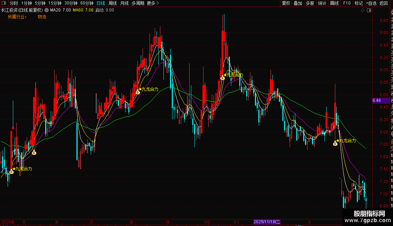Click the MA60: 7.06 indicator value

click(83, 10)
